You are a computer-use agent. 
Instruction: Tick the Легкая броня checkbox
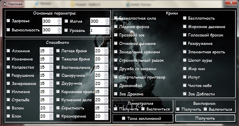[58, 51]
